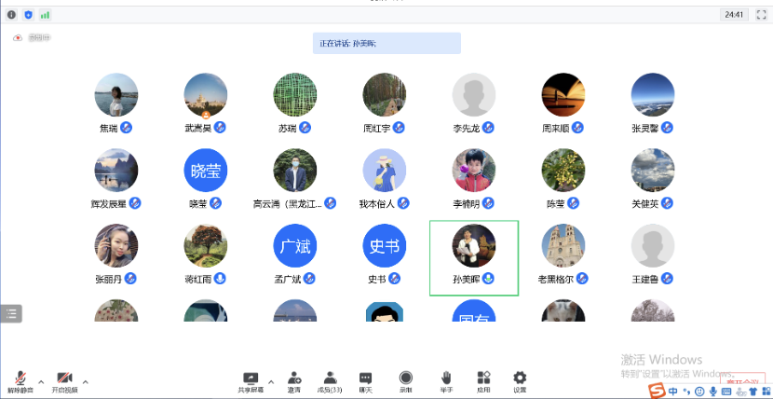Click the Share Screen (共享屏幕) icon

[x=250, y=378]
